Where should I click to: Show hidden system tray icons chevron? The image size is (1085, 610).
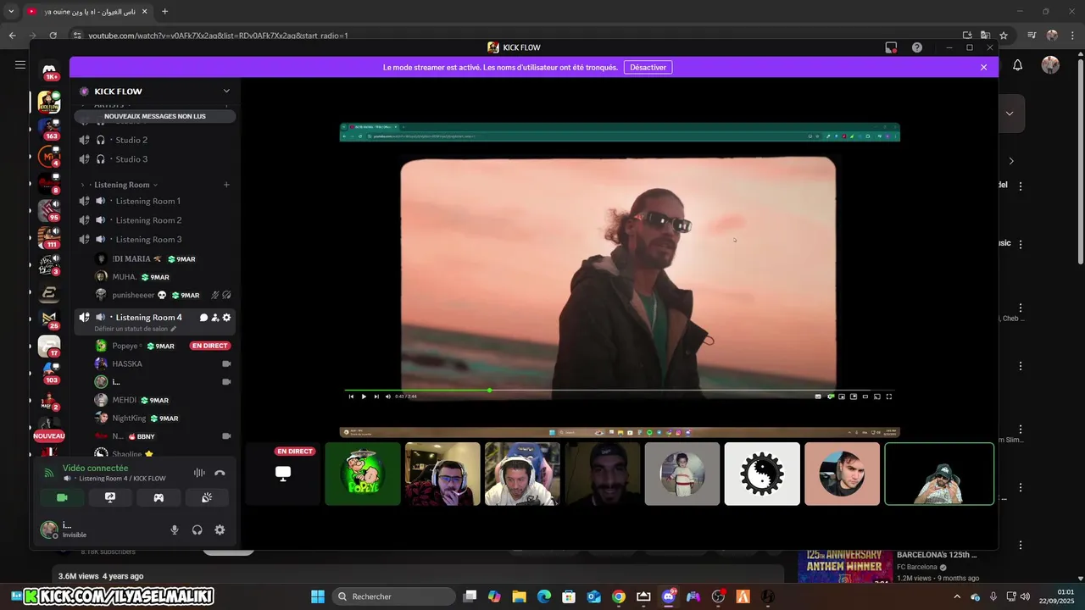pos(957,596)
